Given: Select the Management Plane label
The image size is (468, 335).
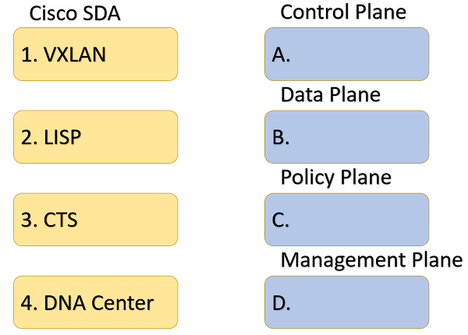Looking at the screenshot, I should (x=371, y=261).
